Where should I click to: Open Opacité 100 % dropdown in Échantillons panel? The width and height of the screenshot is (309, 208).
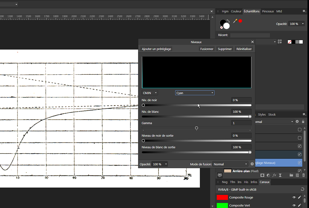[303, 24]
